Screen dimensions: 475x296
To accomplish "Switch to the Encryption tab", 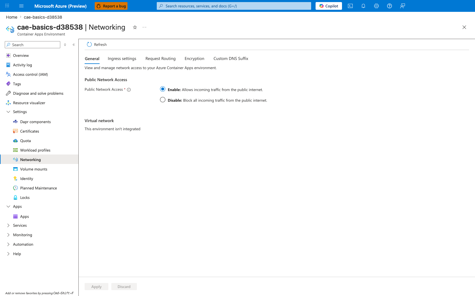I will click(x=194, y=59).
